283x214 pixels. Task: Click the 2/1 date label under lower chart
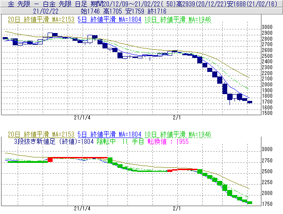[177, 209]
